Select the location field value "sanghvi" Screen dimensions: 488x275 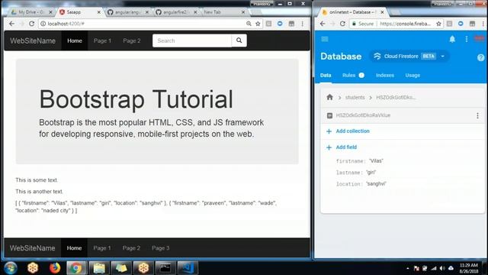click(376, 183)
